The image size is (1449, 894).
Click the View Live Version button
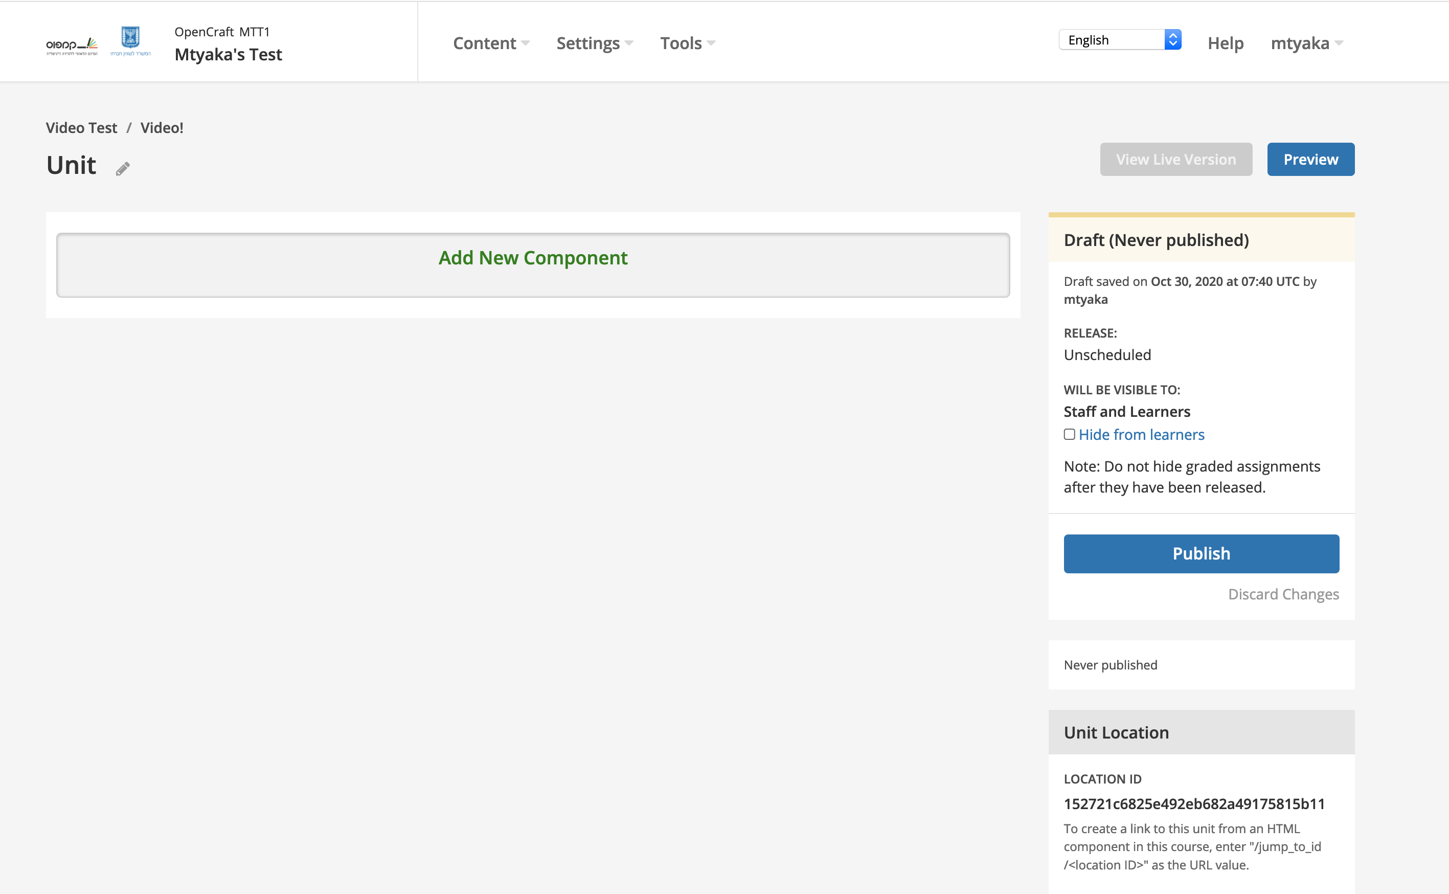pos(1175,159)
